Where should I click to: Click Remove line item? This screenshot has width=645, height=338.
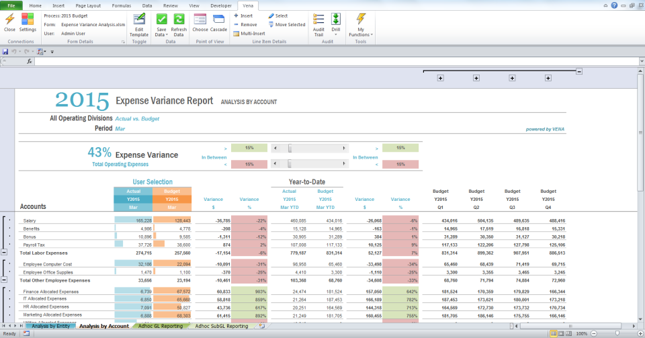pyautogui.click(x=245, y=25)
